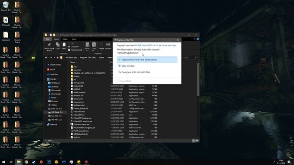The width and height of the screenshot is (294, 165).
Task: Open Chrome from the taskbar
Action: pos(26,162)
